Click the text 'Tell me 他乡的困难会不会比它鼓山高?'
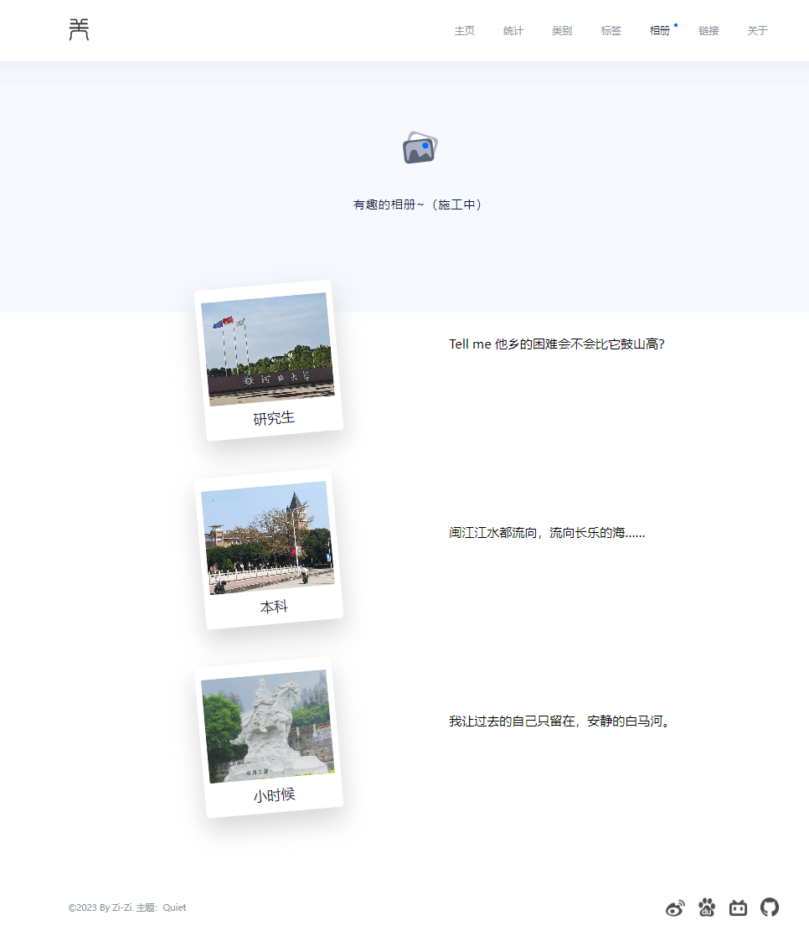809x941 pixels. (557, 344)
